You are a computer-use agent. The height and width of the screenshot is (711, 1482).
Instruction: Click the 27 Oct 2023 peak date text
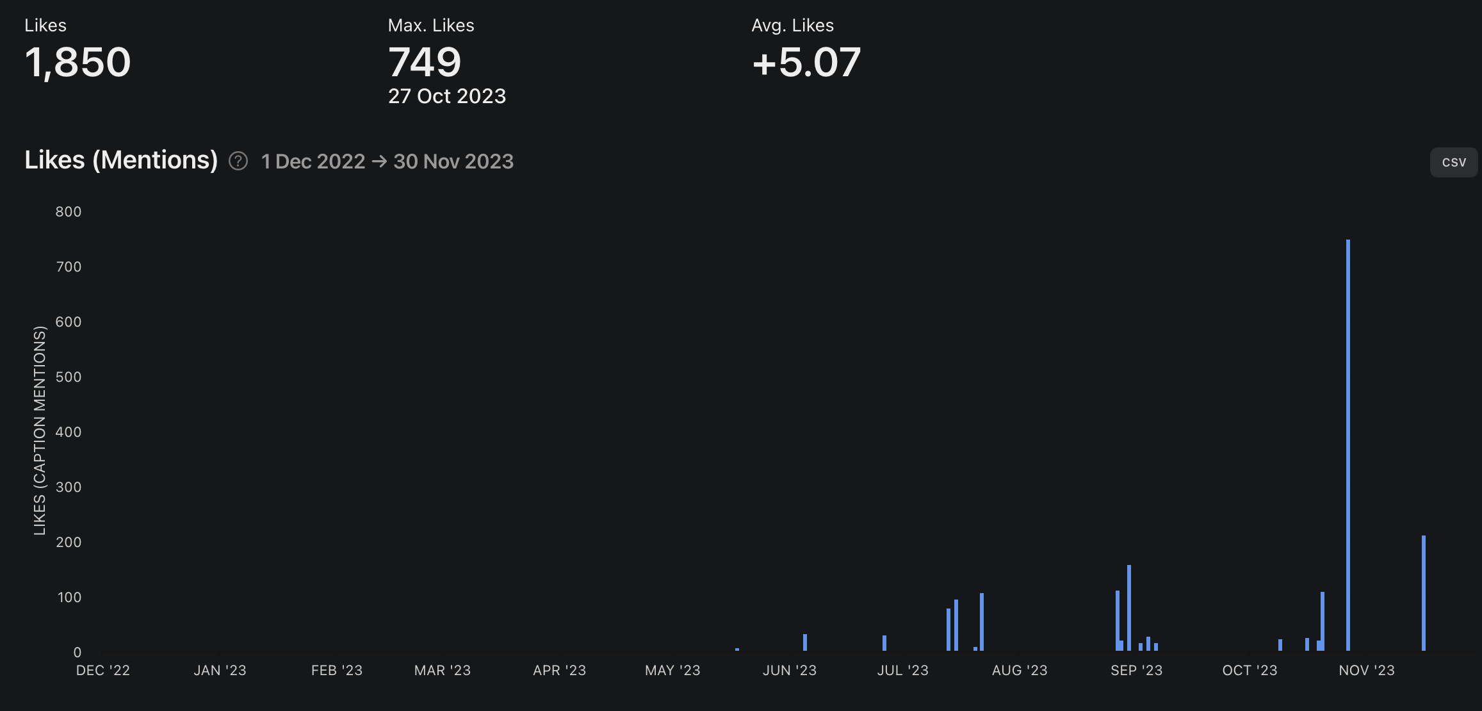[446, 96]
